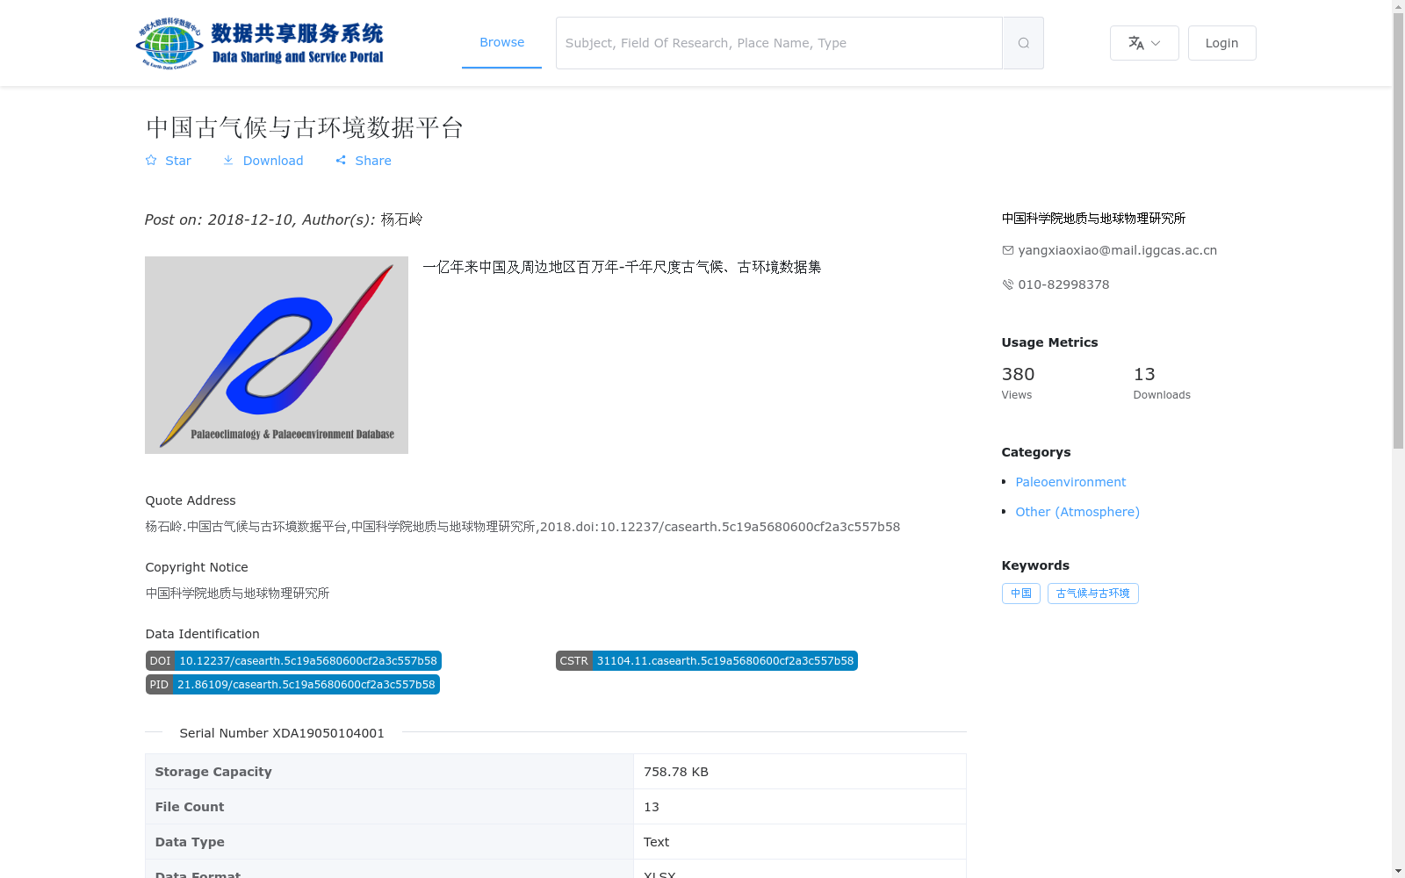The image size is (1405, 878).
Task: Click the Login button
Action: [x=1221, y=43]
